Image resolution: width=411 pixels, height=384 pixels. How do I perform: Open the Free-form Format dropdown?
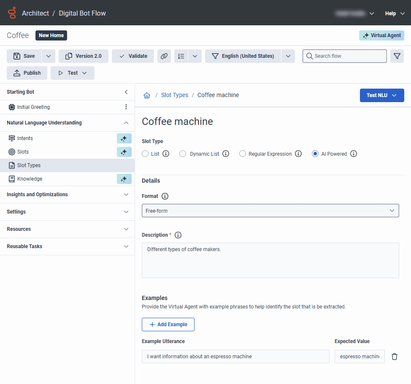270,211
